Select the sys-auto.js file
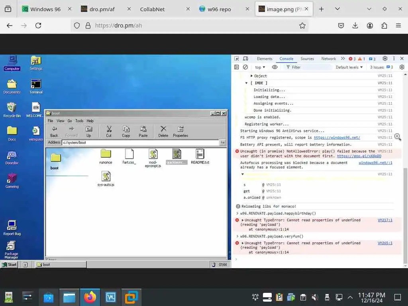This screenshot has height=306, width=408. [x=106, y=179]
